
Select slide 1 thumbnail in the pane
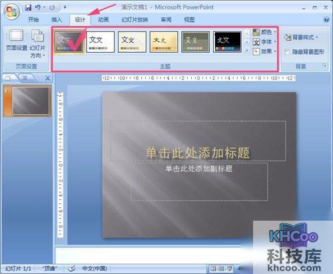tap(30, 101)
